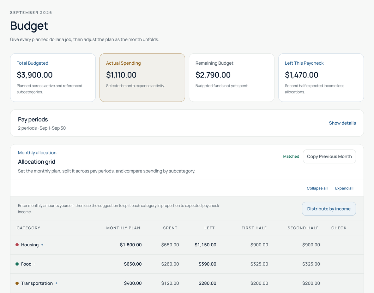Click the Transportation category name
Viewport: 374px width, 293px height.
pos(37,283)
